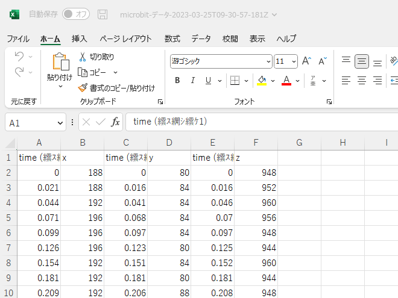Open the 表示 tab

coord(257,39)
